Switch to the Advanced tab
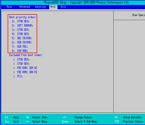Viewport: 145px width, 125px height. [25, 7]
